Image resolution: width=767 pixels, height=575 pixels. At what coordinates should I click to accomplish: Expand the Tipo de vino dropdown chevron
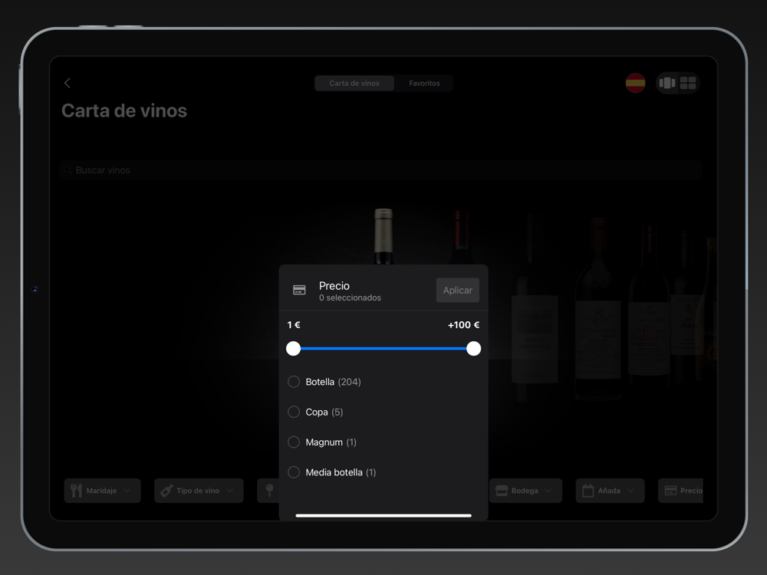coord(230,491)
